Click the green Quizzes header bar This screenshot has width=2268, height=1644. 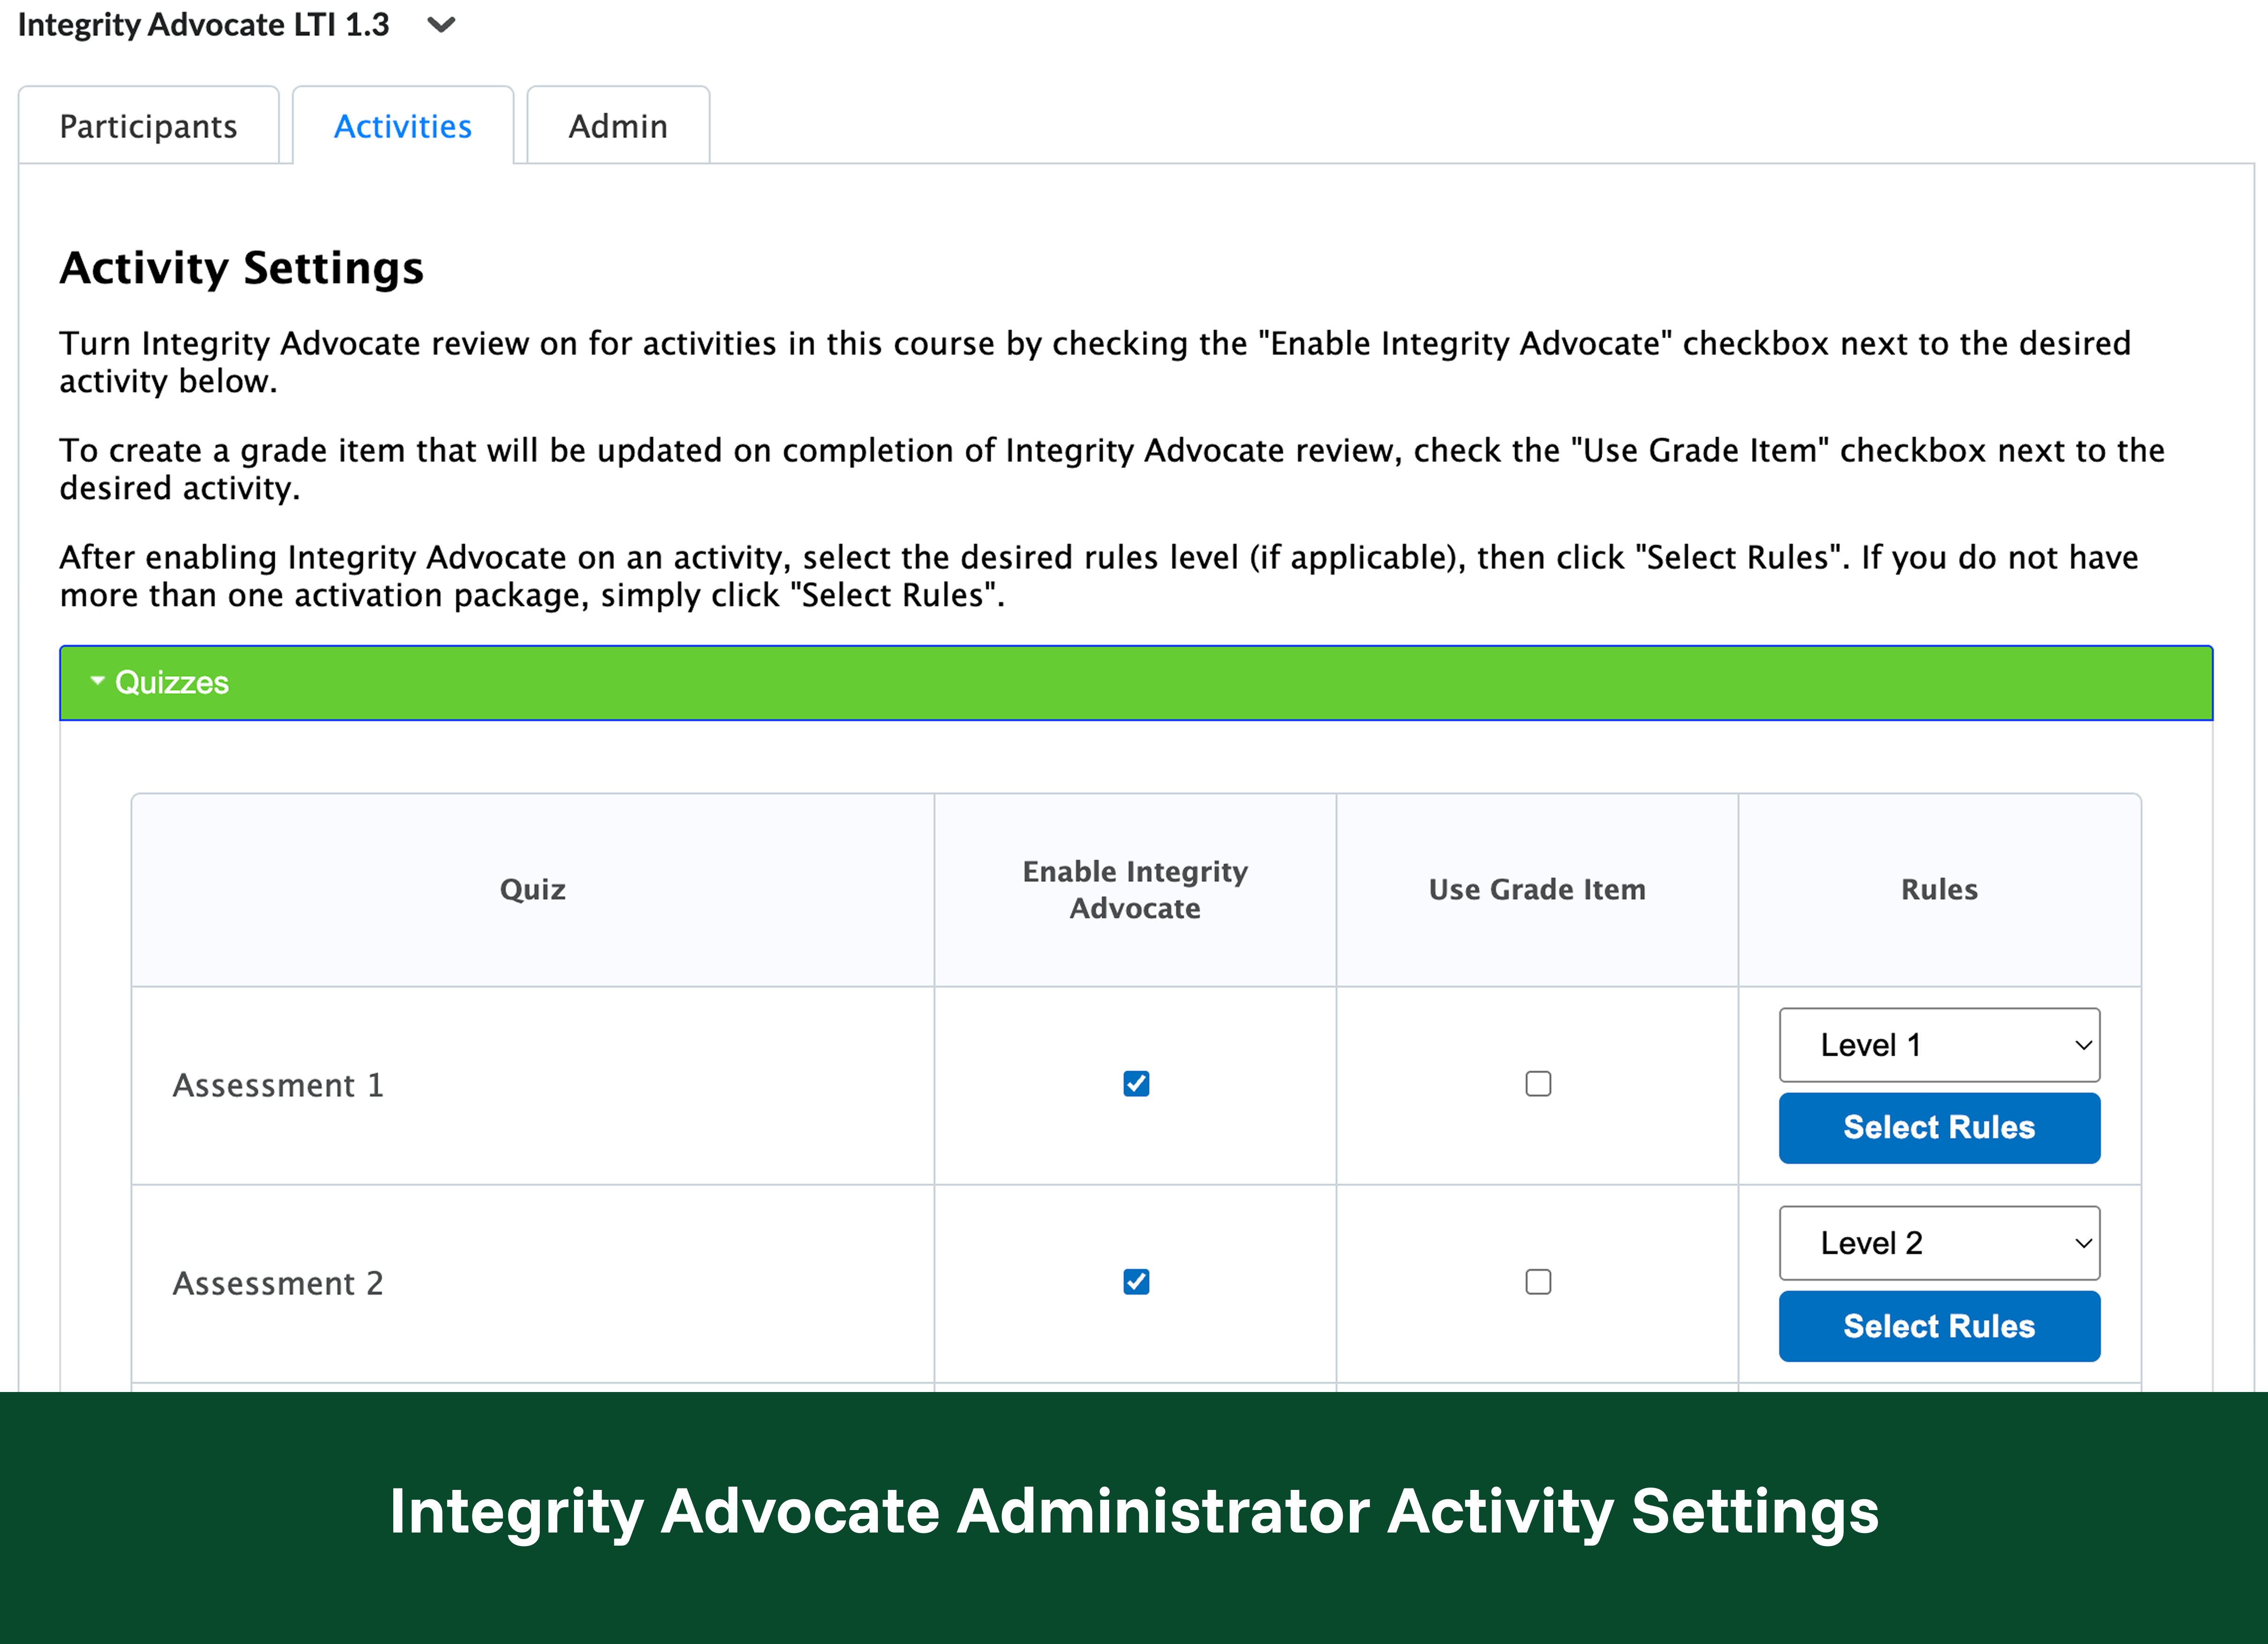[1135, 682]
